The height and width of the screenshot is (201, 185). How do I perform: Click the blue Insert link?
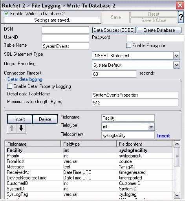[x=163, y=136]
